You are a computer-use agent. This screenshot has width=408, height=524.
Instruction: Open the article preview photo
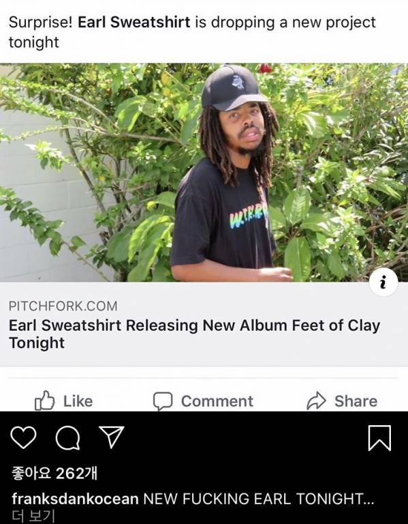click(x=204, y=173)
